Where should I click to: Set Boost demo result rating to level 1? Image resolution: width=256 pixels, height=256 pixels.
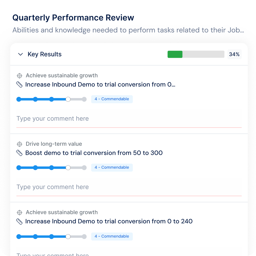click(19, 168)
